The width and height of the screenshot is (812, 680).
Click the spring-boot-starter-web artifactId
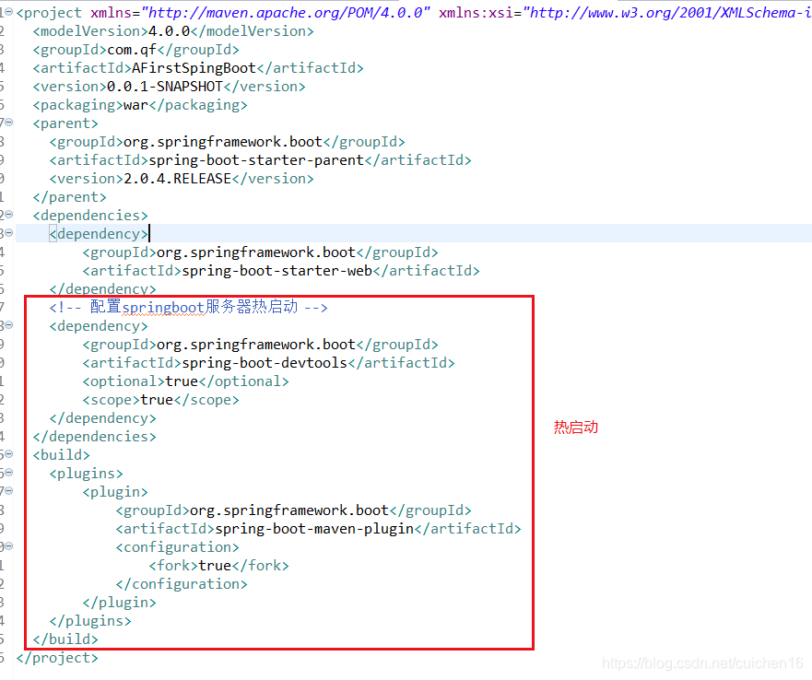pyautogui.click(x=277, y=271)
